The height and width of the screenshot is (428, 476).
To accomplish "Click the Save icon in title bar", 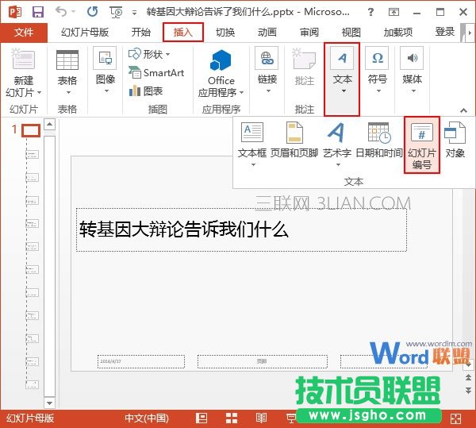I will pos(37,12).
